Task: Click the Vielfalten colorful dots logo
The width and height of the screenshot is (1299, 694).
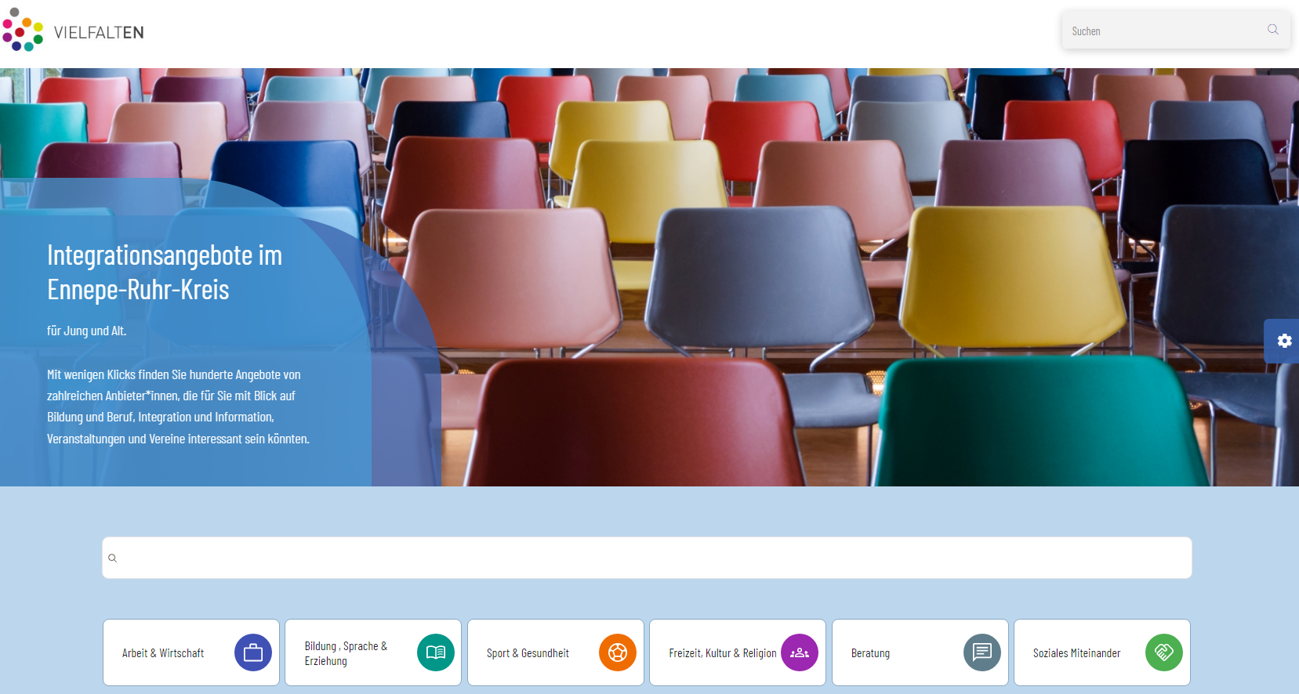Action: (23, 30)
